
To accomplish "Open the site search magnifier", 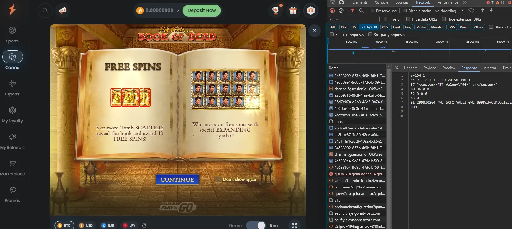I will point(45,11).
